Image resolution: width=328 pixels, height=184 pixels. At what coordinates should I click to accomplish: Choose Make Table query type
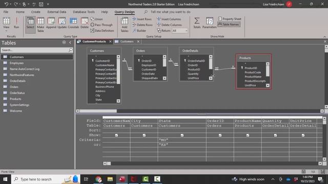[40, 25]
